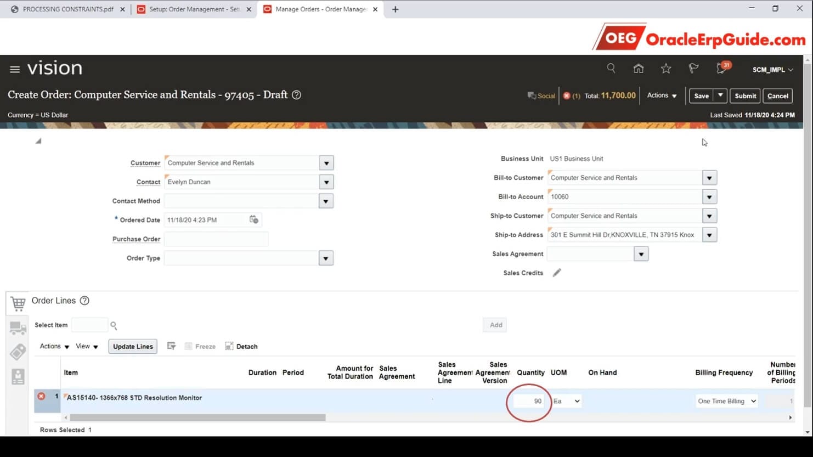Screen dimensions: 813x457
Task: Expand the Contact Method dropdown
Action: click(326, 201)
